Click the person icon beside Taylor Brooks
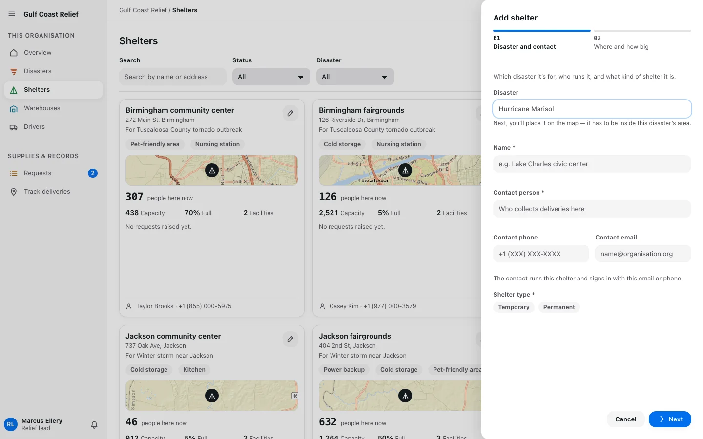703x439 pixels. (129, 306)
